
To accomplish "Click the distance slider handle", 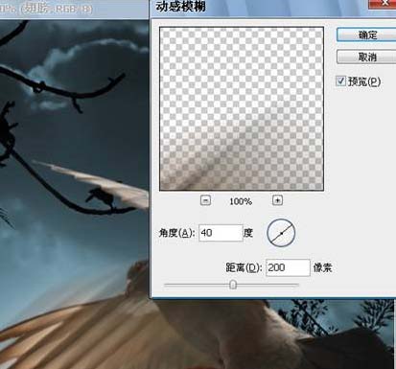I will coord(233,285).
